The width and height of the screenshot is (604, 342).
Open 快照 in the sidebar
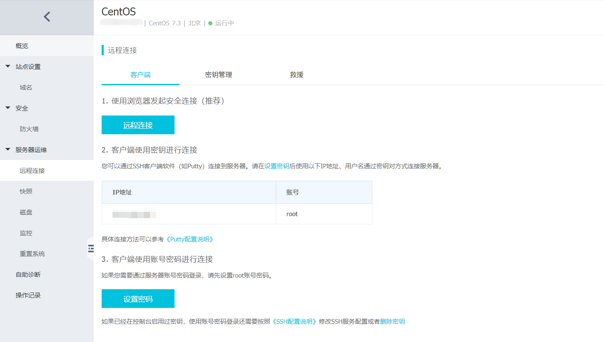(x=47, y=191)
